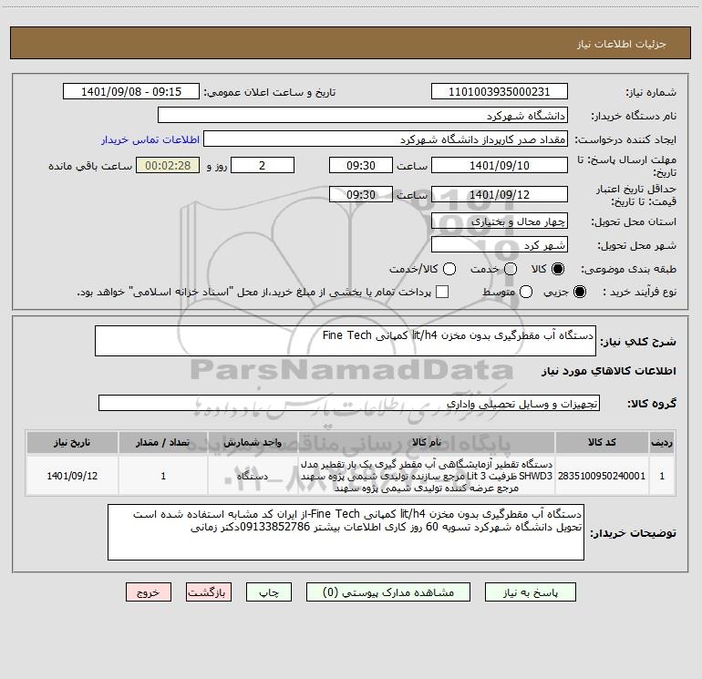Click the گروه کالا field تجهیزات و وسایل

point(349,403)
